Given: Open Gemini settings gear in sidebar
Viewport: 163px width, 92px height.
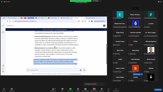Looking at the screenshot, I should tap(3, 72).
